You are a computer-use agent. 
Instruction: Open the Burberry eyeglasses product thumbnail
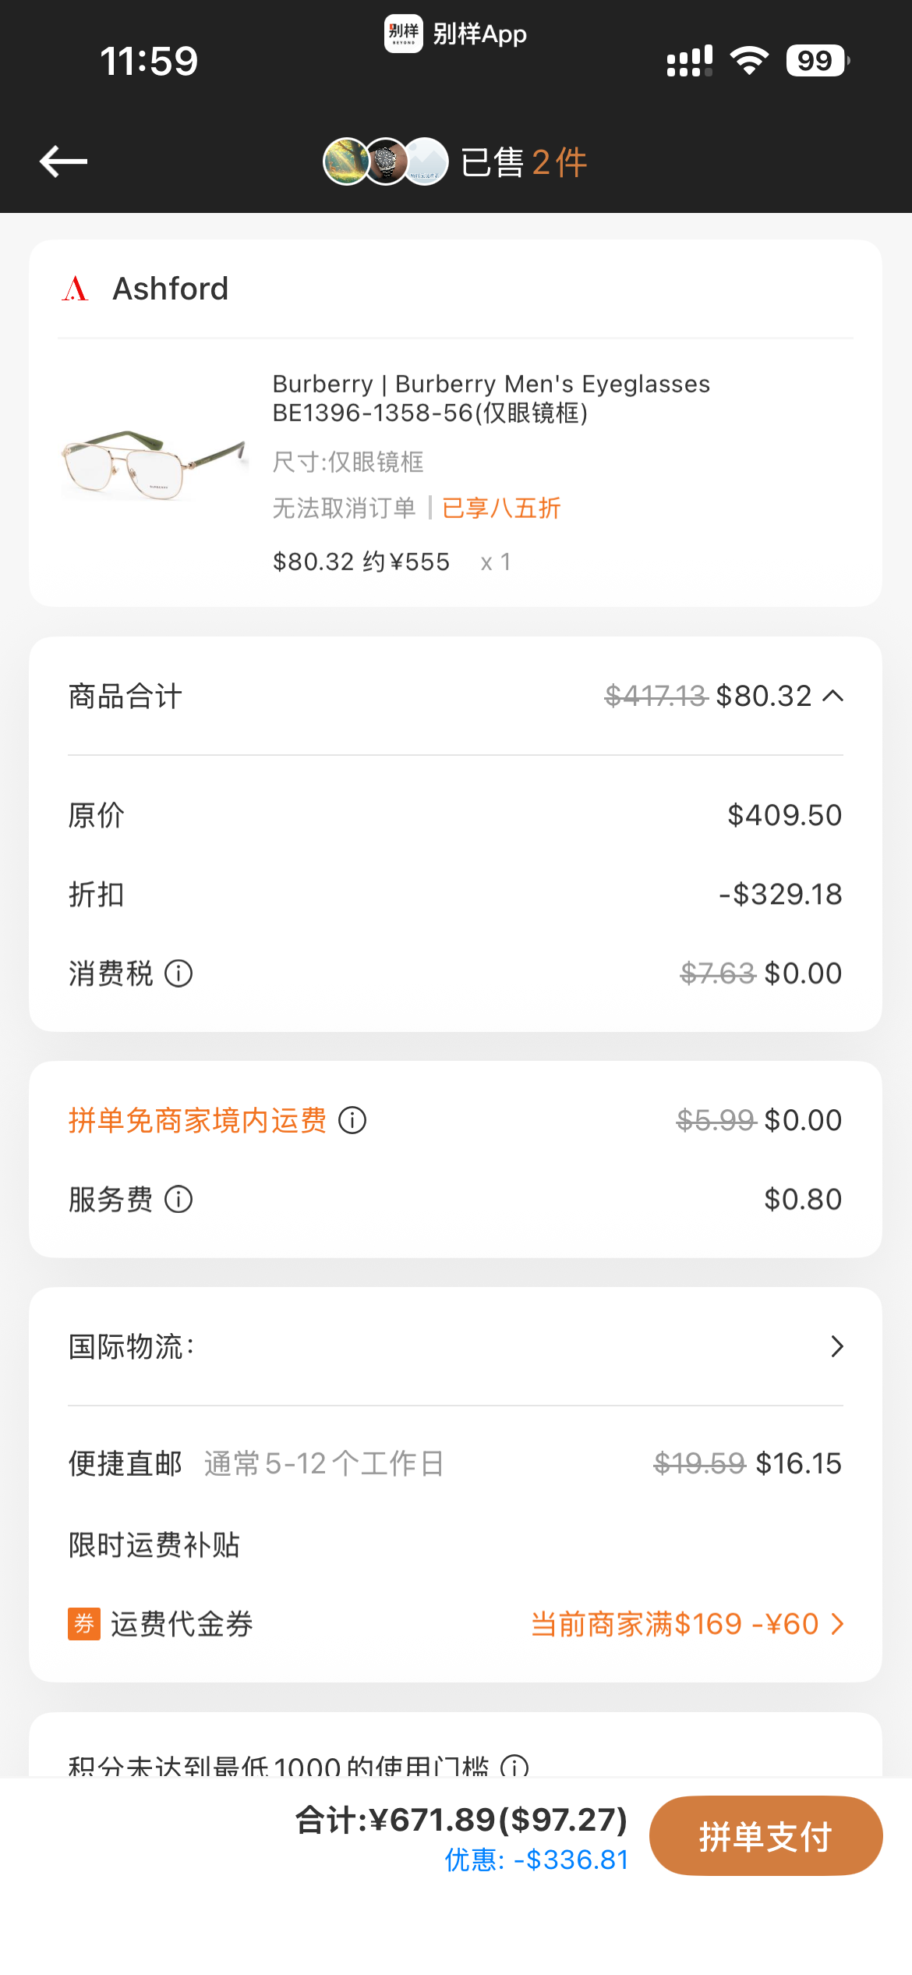point(154,466)
